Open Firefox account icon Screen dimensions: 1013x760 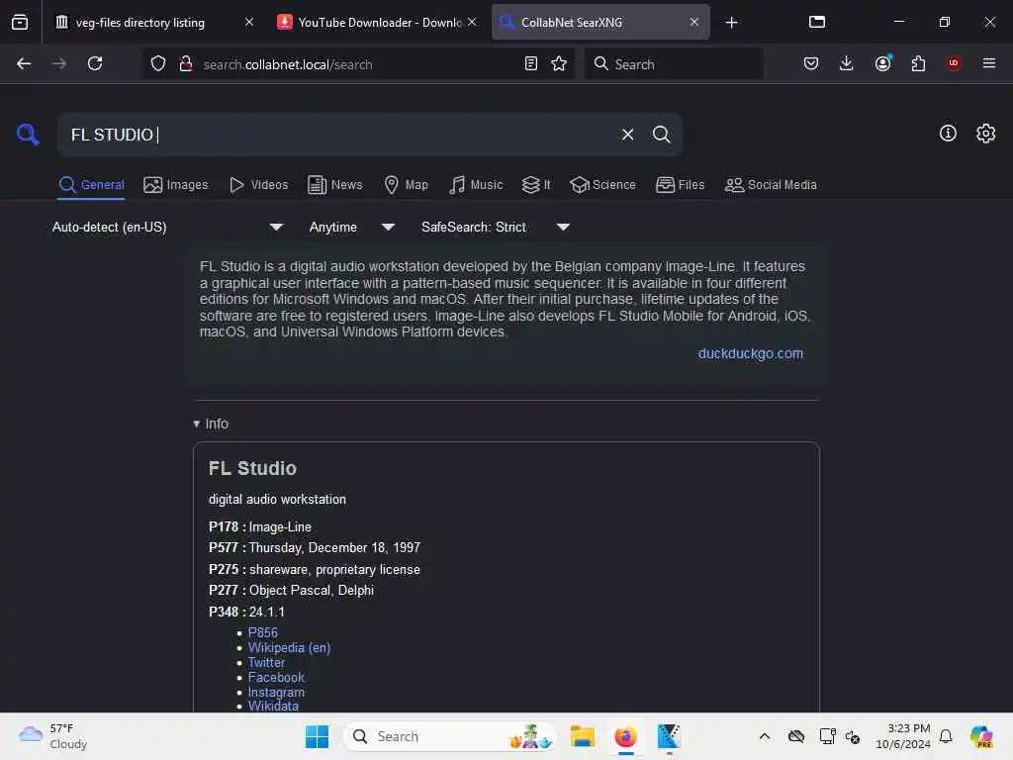click(x=882, y=63)
